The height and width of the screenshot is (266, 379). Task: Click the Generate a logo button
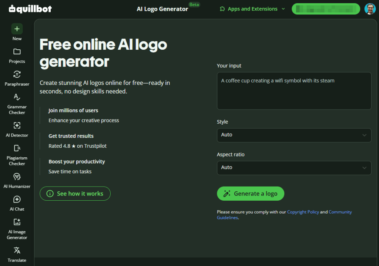pyautogui.click(x=251, y=194)
